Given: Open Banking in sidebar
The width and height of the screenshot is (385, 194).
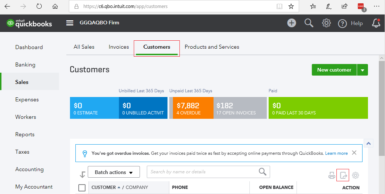Looking at the screenshot, I should coord(25,65).
